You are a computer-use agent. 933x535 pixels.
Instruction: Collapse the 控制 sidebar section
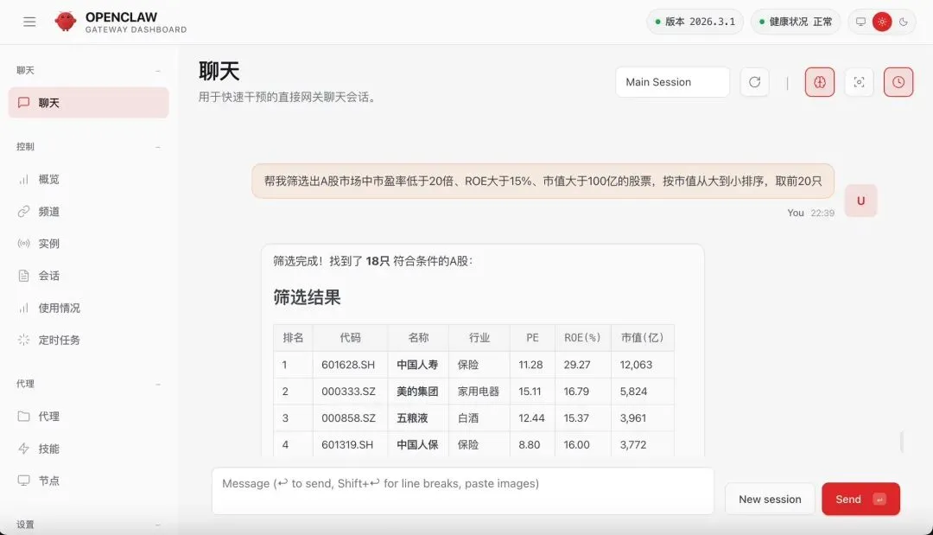pyautogui.click(x=158, y=147)
